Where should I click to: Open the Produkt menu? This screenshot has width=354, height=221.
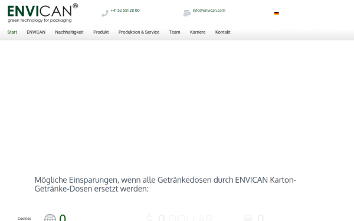[101, 32]
